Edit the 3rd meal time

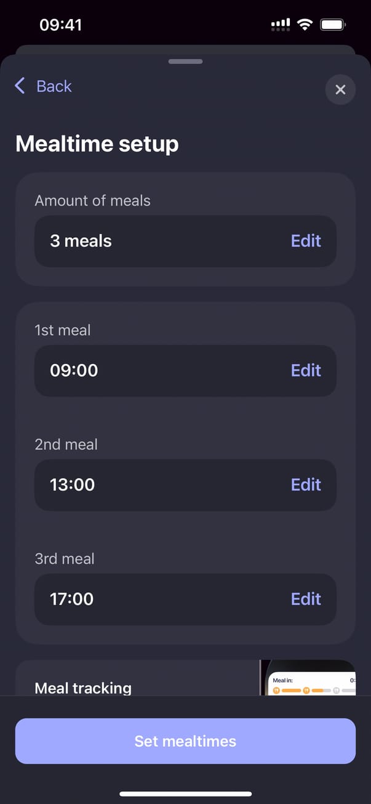(x=306, y=599)
